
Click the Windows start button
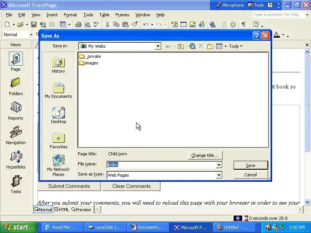pyautogui.click(x=18, y=227)
